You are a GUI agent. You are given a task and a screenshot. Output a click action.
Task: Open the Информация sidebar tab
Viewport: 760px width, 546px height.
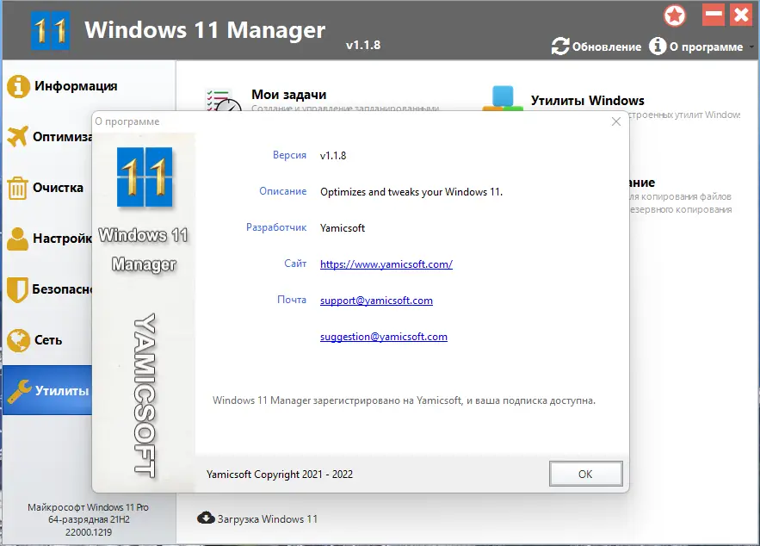tap(90, 86)
